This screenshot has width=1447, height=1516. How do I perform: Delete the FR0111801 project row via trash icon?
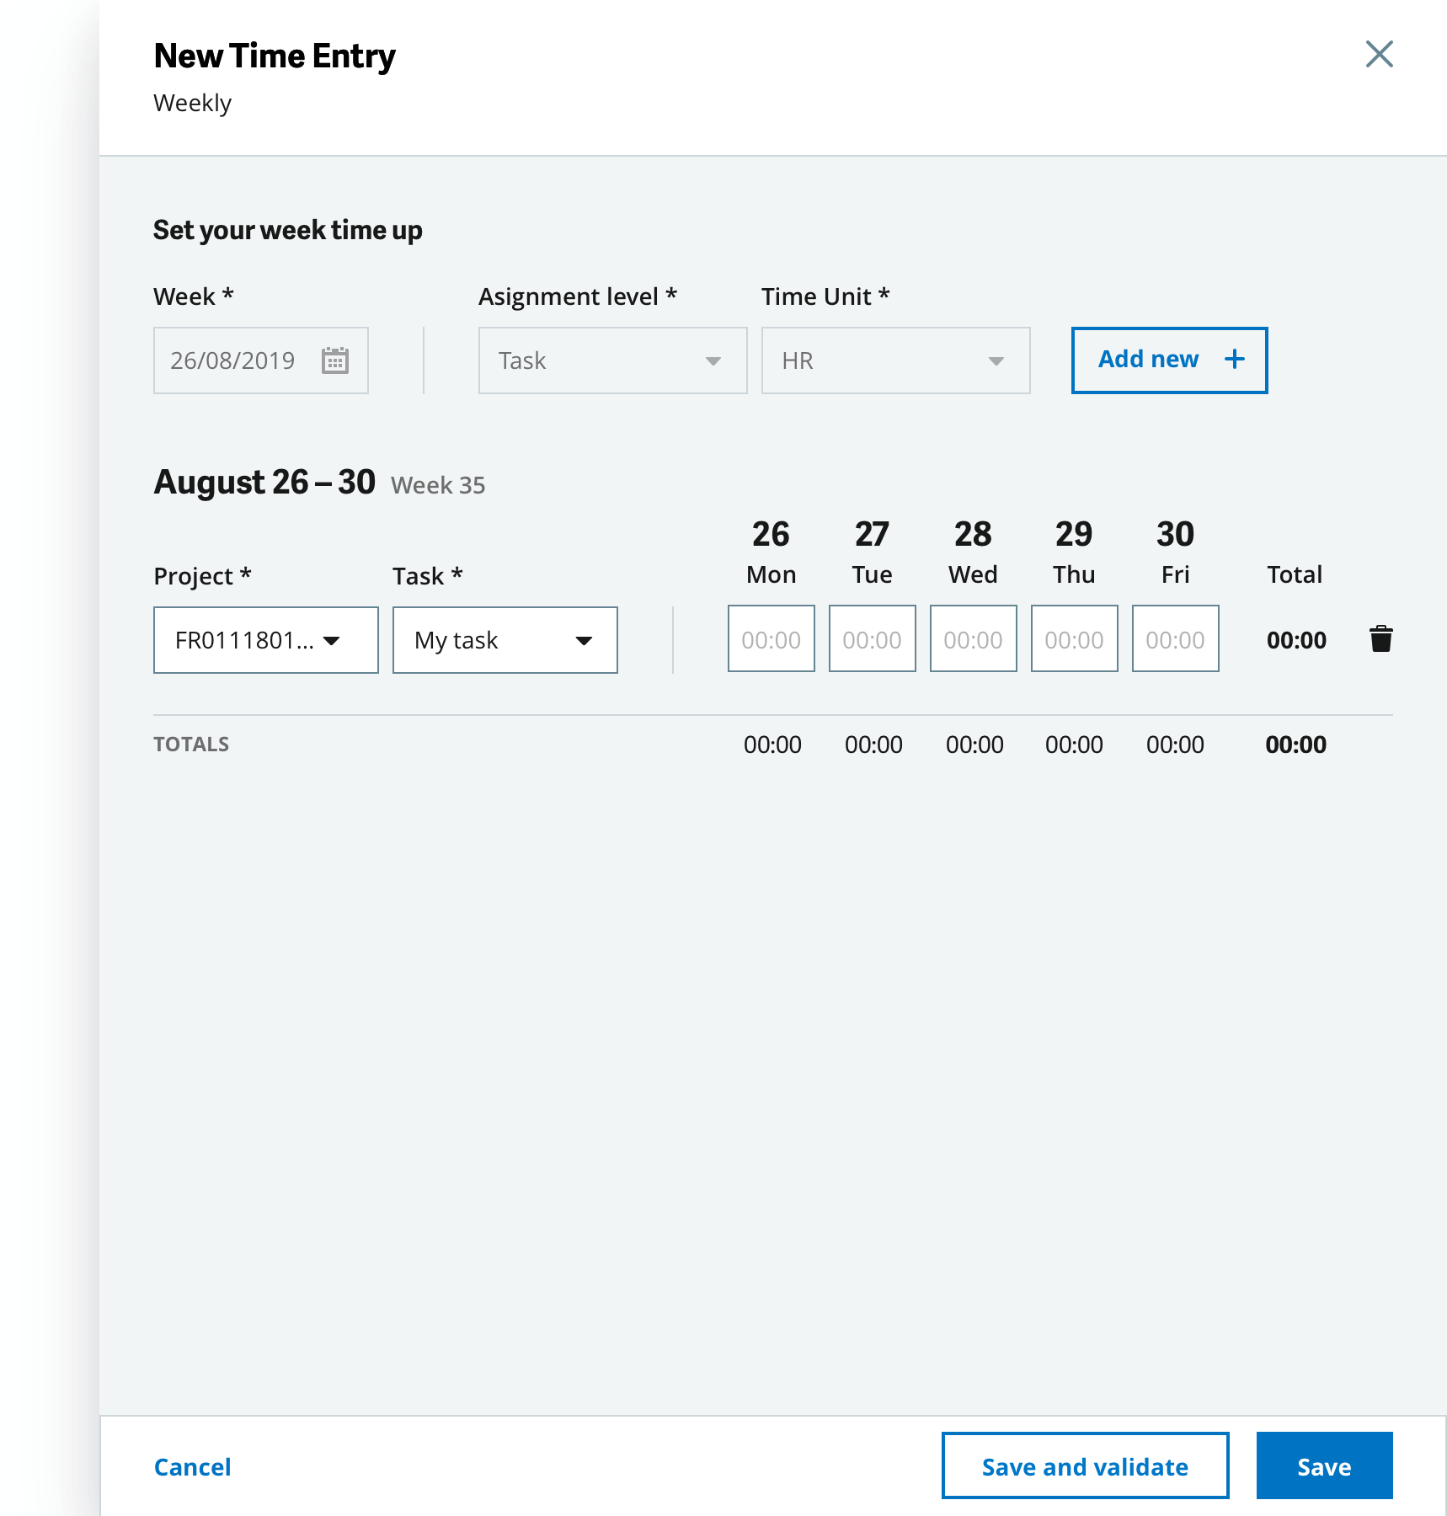pyautogui.click(x=1381, y=639)
